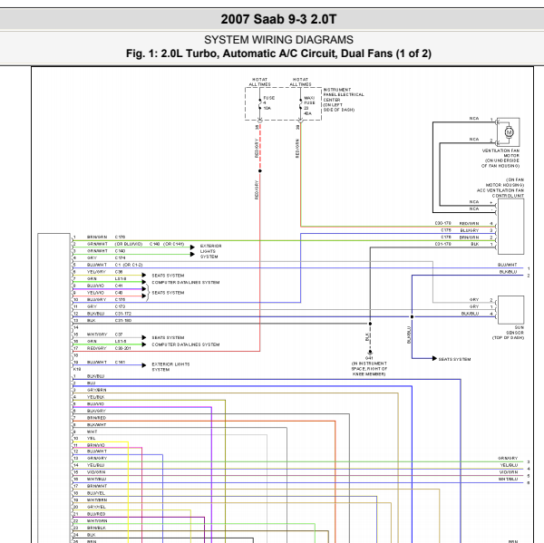The height and width of the screenshot is (543, 544).
Task: Click the splice dot on BLK/BLU wire near sun sensor
Action: 412,316
